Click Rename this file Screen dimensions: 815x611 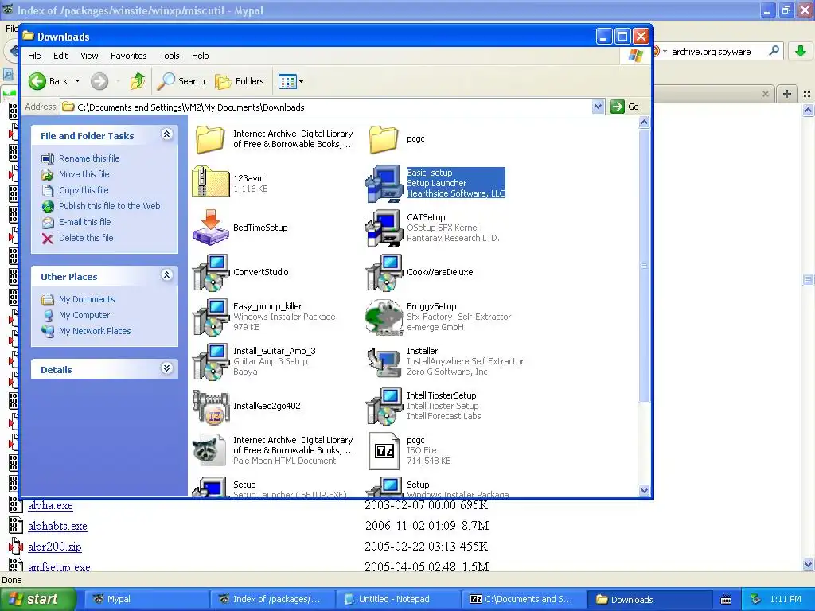click(x=89, y=158)
